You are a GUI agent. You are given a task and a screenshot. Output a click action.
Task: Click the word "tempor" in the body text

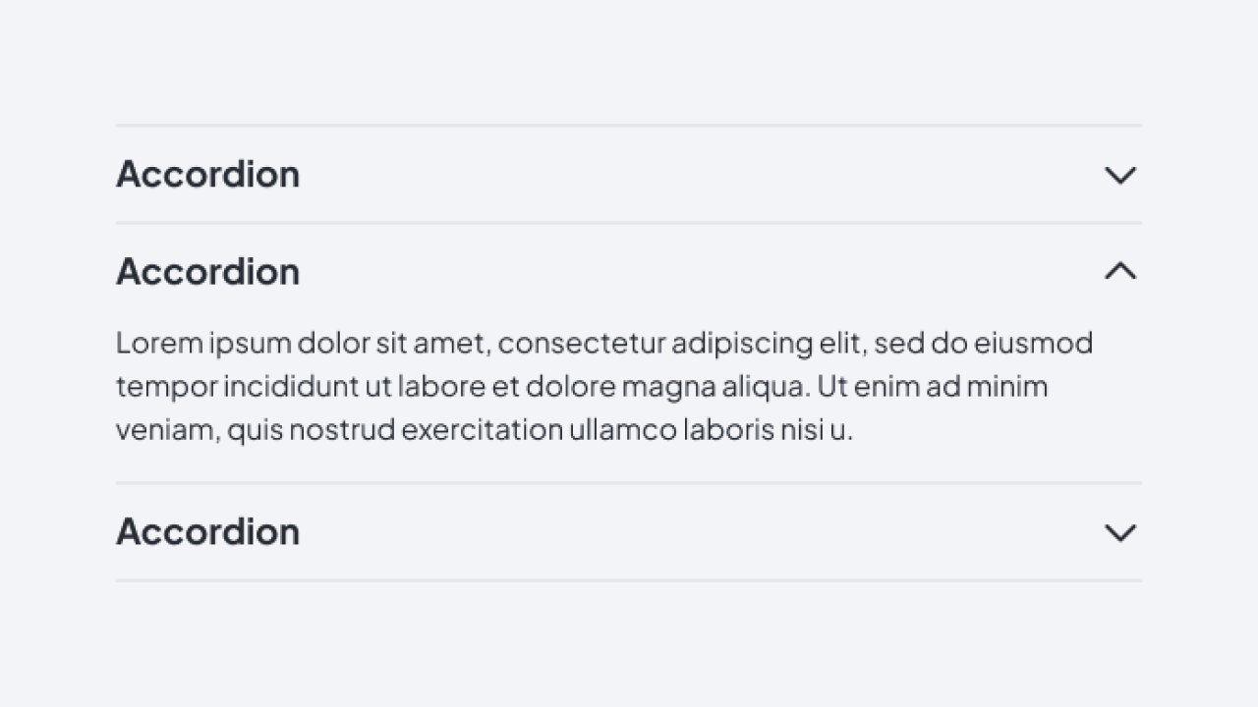166,387
